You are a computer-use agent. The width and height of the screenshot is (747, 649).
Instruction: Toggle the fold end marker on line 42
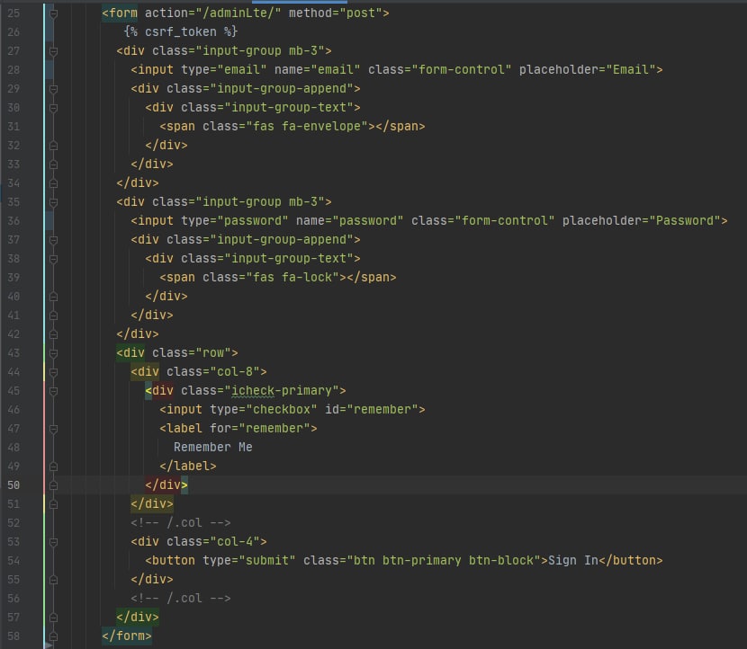tap(53, 334)
